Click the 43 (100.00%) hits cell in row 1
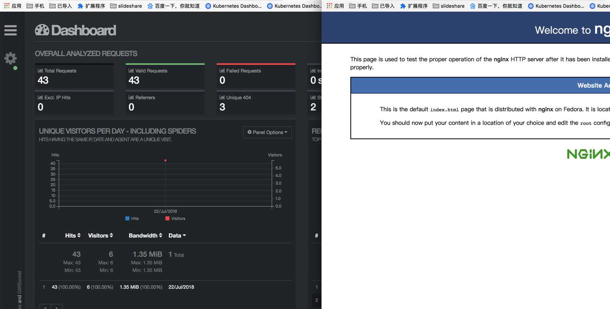This screenshot has height=309, width=610. pos(66,287)
